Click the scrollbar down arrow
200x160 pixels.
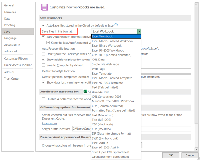pos(196,149)
